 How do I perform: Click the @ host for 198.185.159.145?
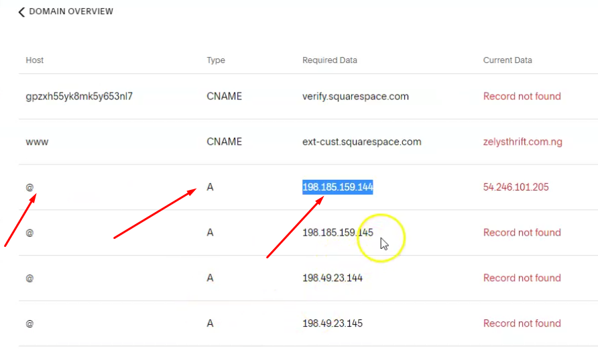pos(29,233)
